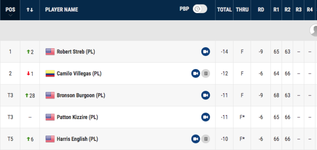Sort by THRU column header

click(x=242, y=9)
